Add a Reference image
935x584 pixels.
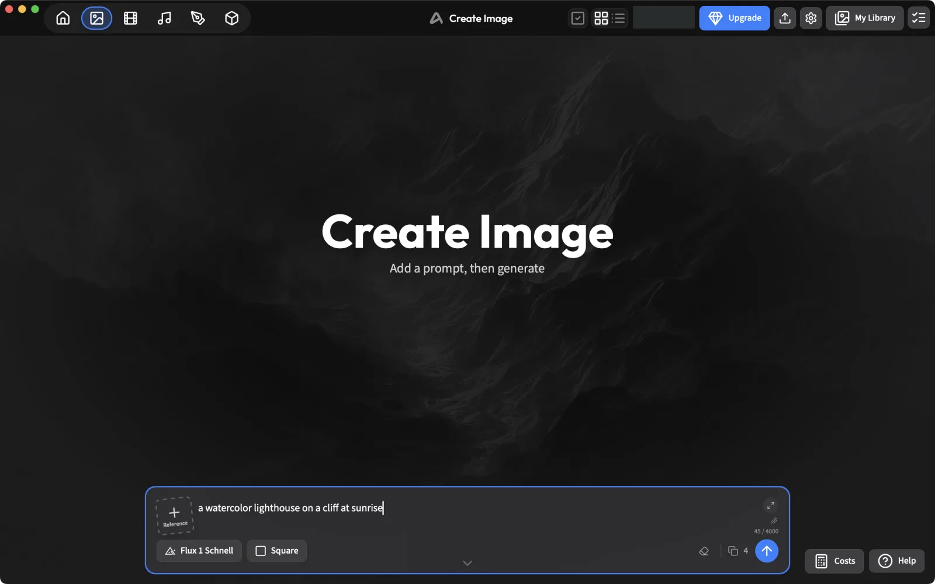click(x=175, y=516)
